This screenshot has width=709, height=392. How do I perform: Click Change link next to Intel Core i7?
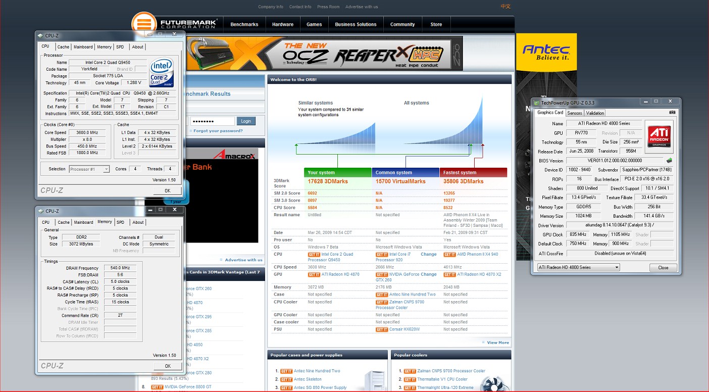coord(429,255)
